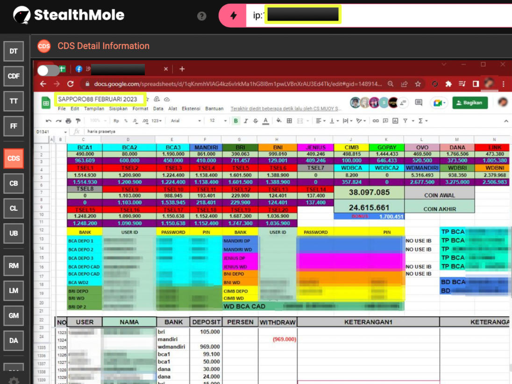Click the browser reload button
The image size is (512, 384).
pyautogui.click(x=71, y=84)
